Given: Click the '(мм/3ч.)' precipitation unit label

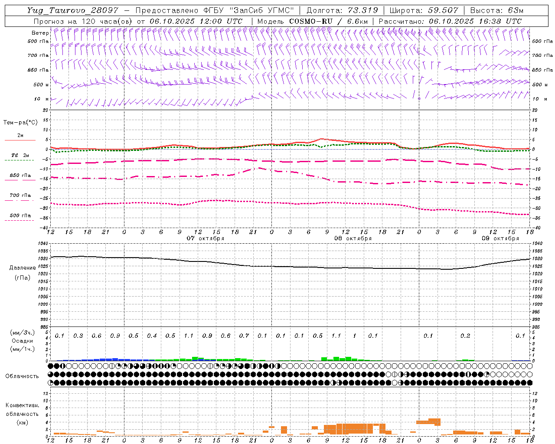Looking at the screenshot, I should click(23, 333).
